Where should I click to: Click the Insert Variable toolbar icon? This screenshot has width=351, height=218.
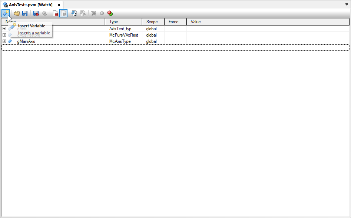5,13
